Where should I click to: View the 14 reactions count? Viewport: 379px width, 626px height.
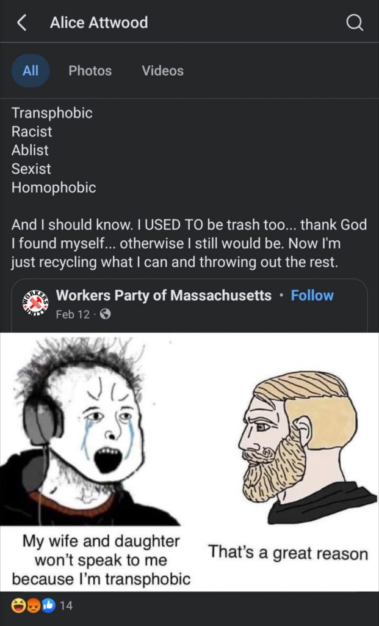click(x=66, y=606)
